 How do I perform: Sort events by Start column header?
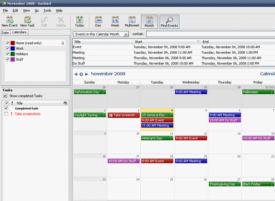(167, 42)
